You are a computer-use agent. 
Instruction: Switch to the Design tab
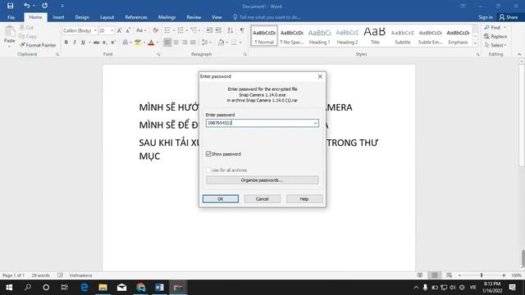point(82,17)
